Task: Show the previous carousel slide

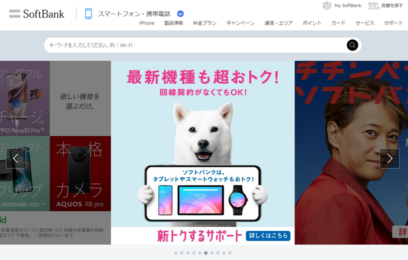Action: pyautogui.click(x=16, y=158)
